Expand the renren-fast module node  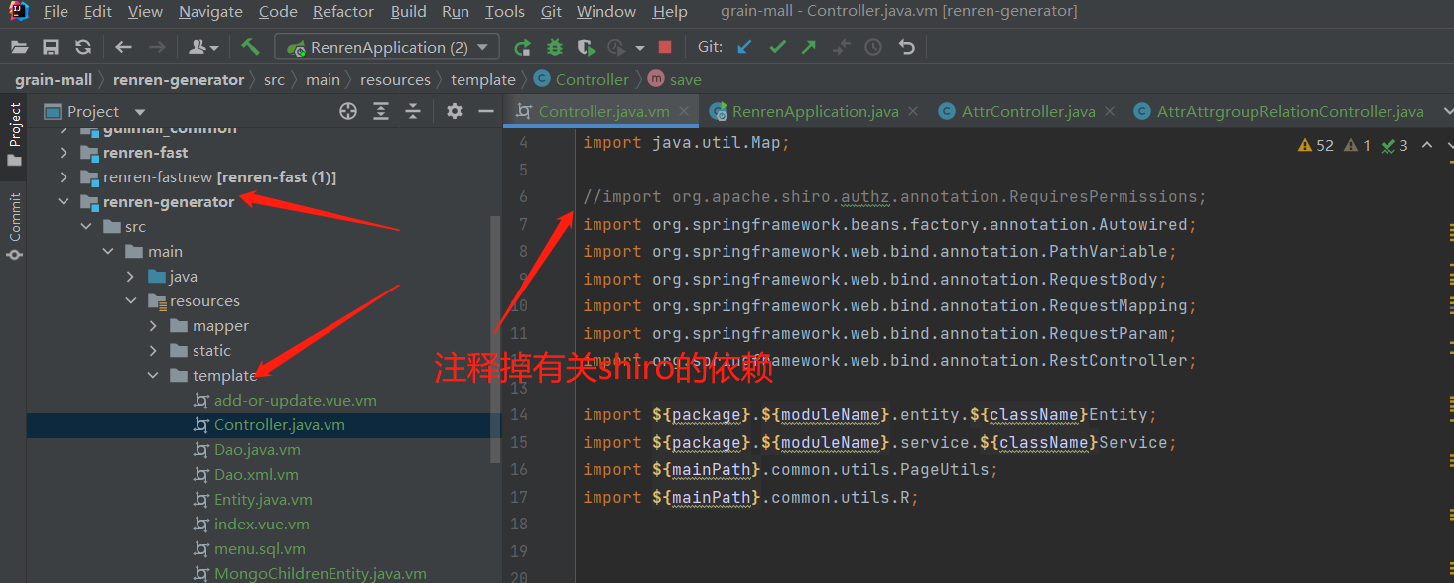tap(65, 153)
